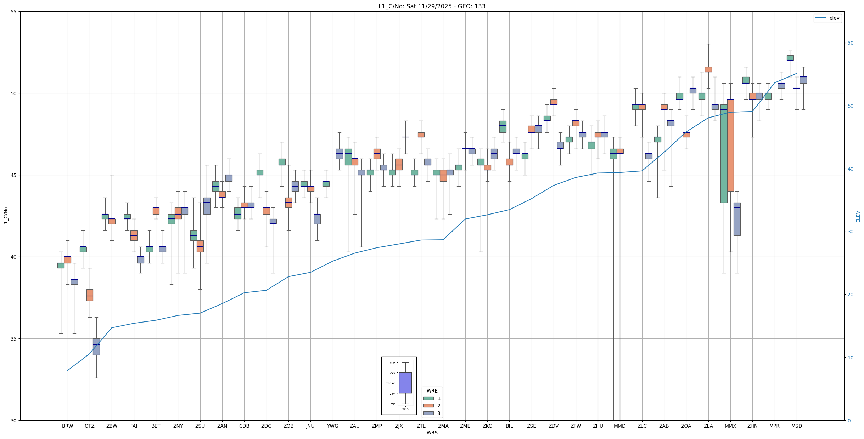Image resolution: width=864 pixels, height=439 pixels.
Task: Click the green WRE 1 legend swatch
Action: click(x=428, y=398)
